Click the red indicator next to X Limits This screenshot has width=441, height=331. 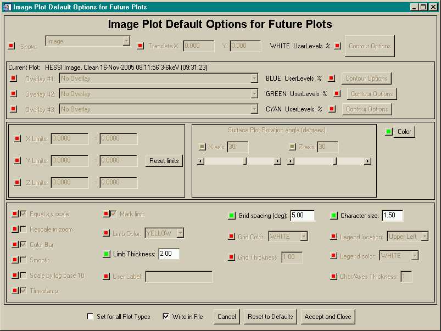click(17, 139)
